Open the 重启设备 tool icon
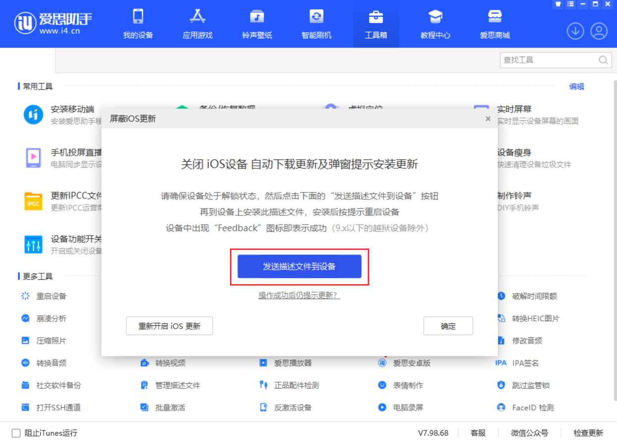 (25, 296)
